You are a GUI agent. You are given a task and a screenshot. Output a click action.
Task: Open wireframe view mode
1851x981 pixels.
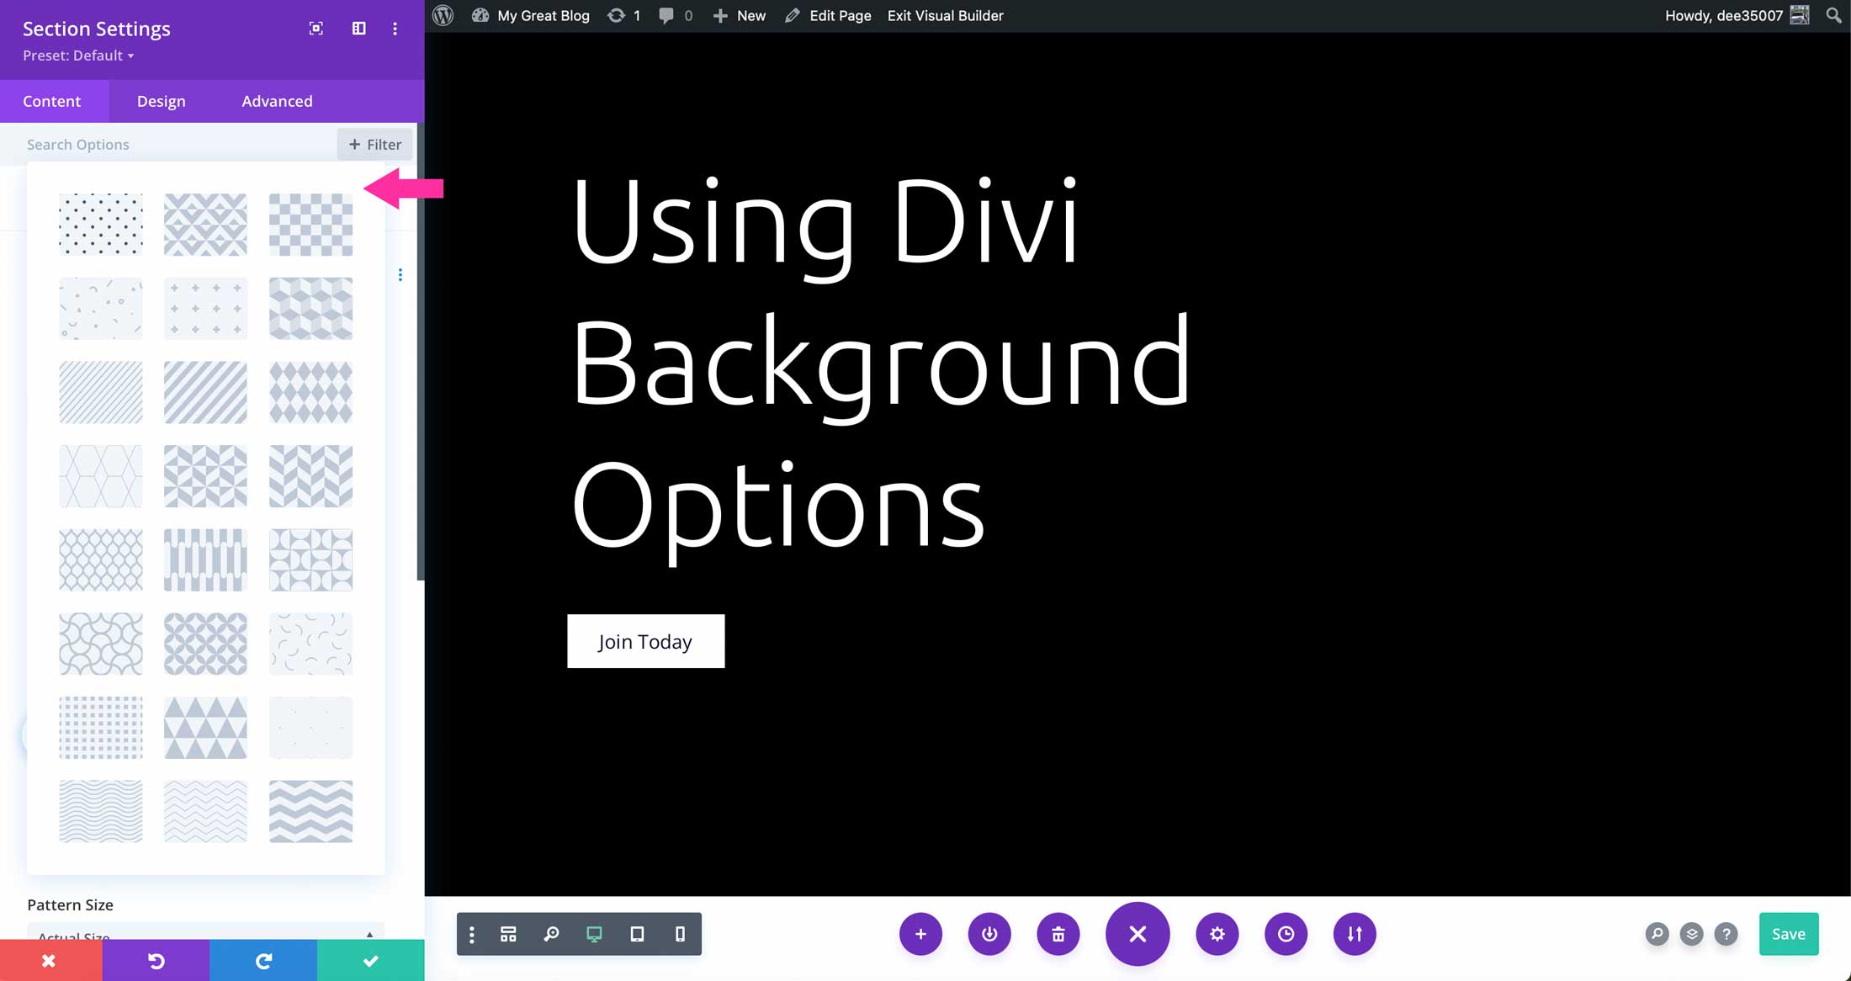coord(508,934)
